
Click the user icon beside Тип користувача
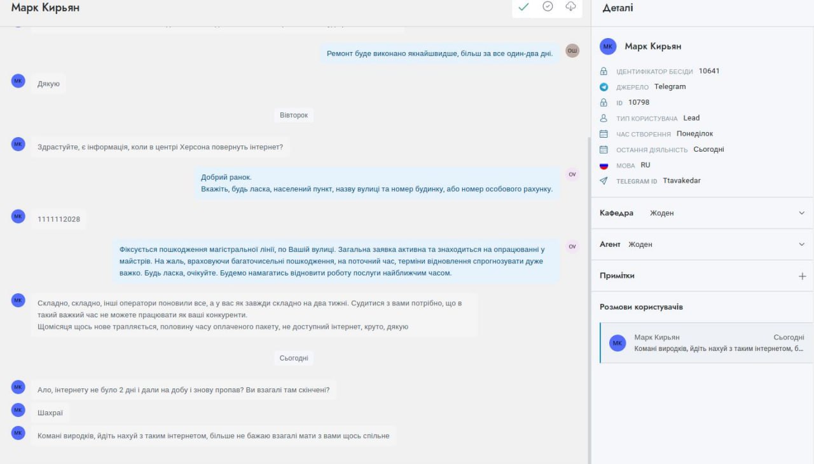tap(604, 118)
